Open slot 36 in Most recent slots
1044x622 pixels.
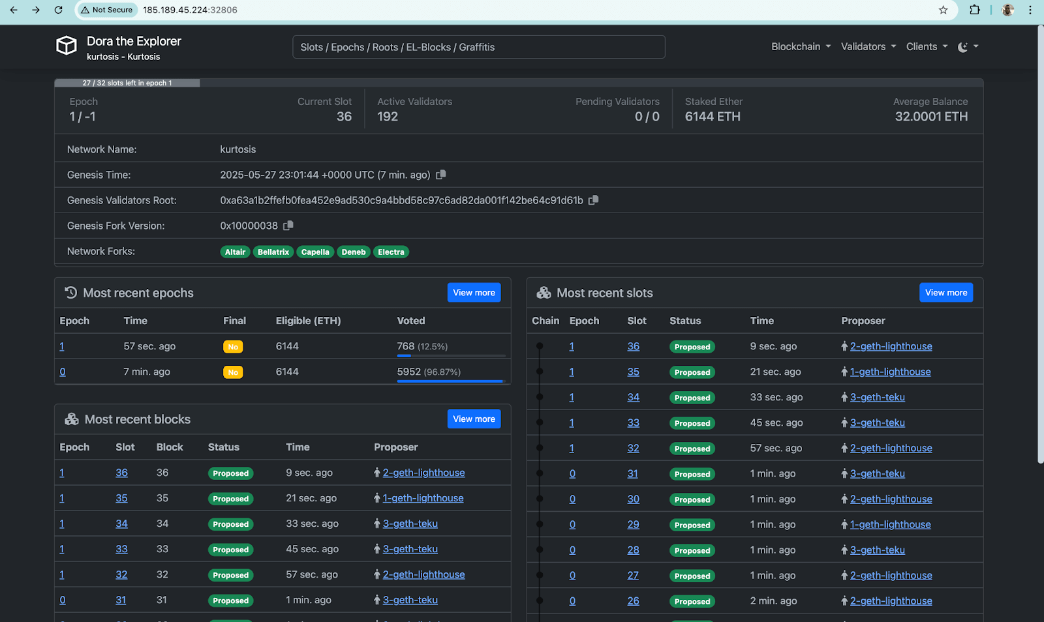(x=633, y=347)
